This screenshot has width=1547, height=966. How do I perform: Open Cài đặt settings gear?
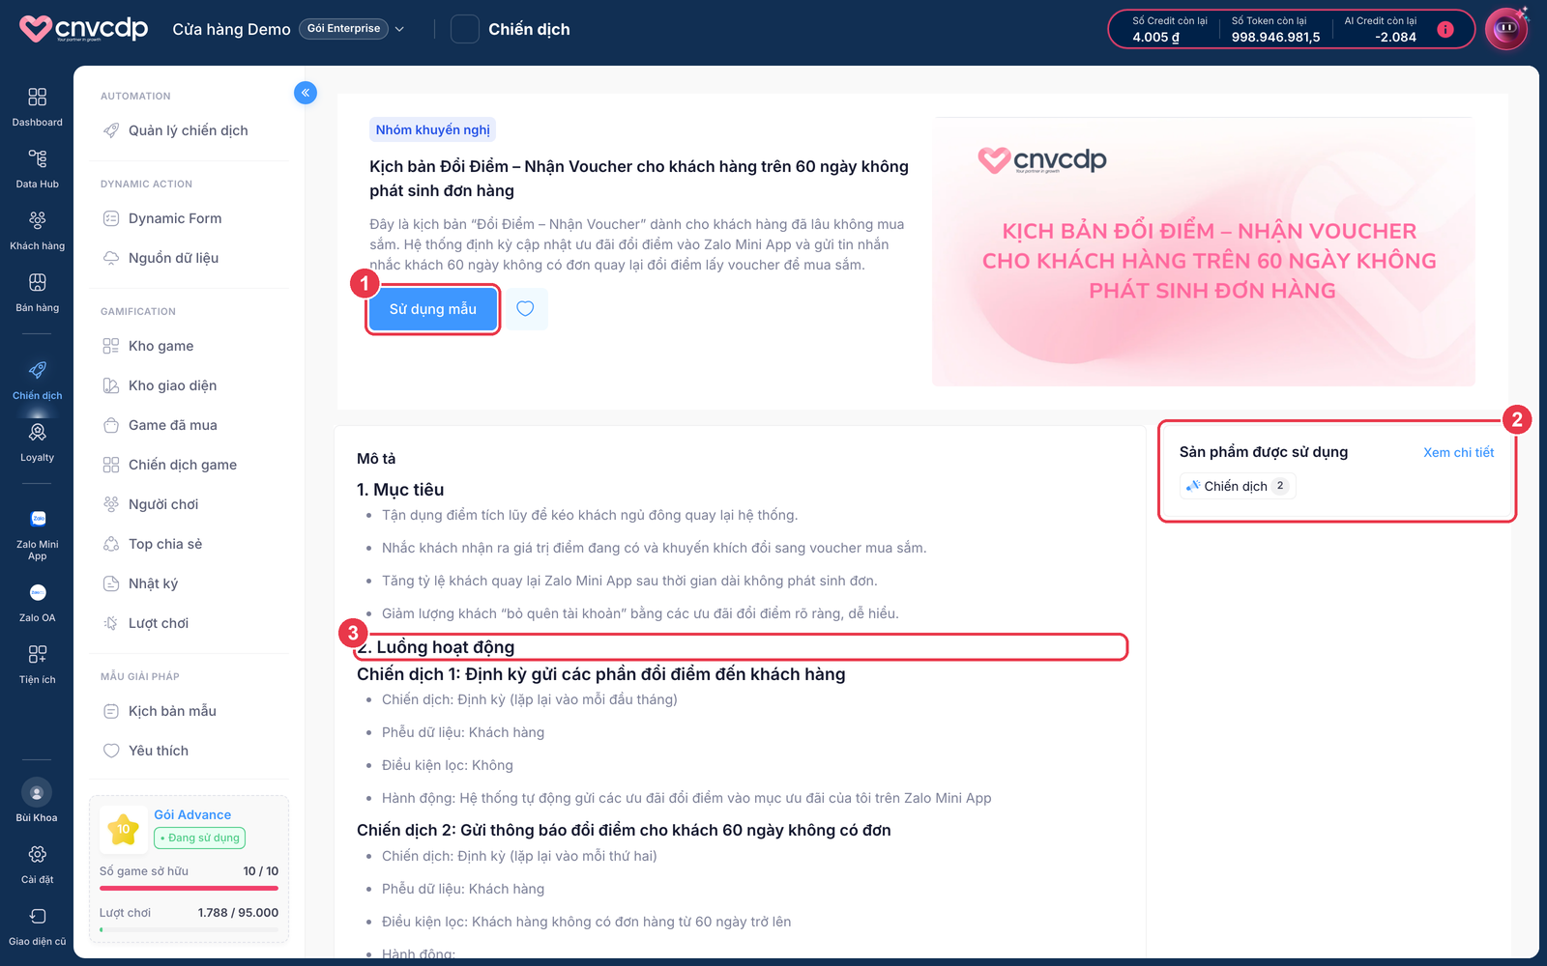pyautogui.click(x=37, y=864)
